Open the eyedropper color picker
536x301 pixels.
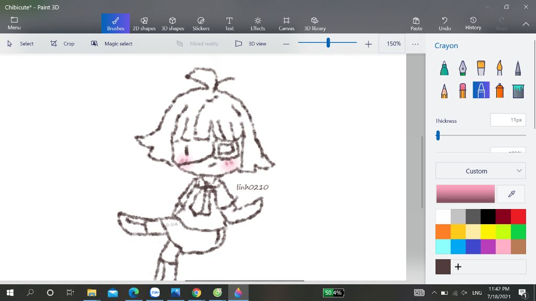click(x=511, y=194)
